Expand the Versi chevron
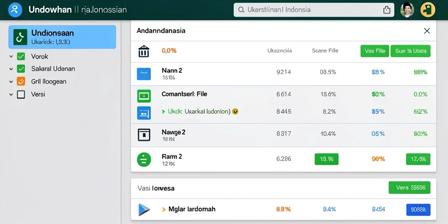Image resolution: width=448 pixels, height=224 pixels. (x=11, y=94)
